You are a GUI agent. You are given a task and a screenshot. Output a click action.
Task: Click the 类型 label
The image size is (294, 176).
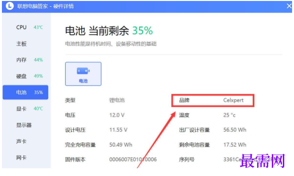coord(70,100)
